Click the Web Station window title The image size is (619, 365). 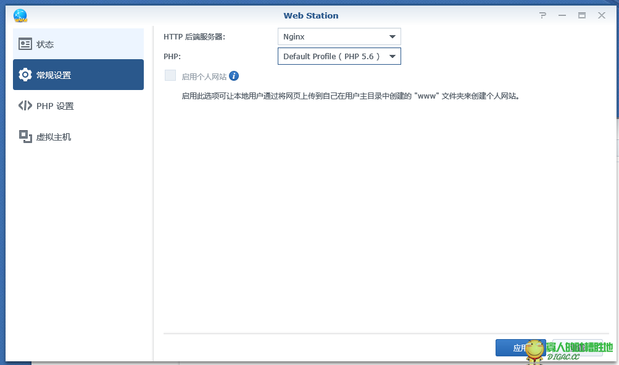pos(310,16)
